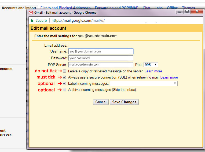
Task: Open the Offline tab
Action: 172,8
